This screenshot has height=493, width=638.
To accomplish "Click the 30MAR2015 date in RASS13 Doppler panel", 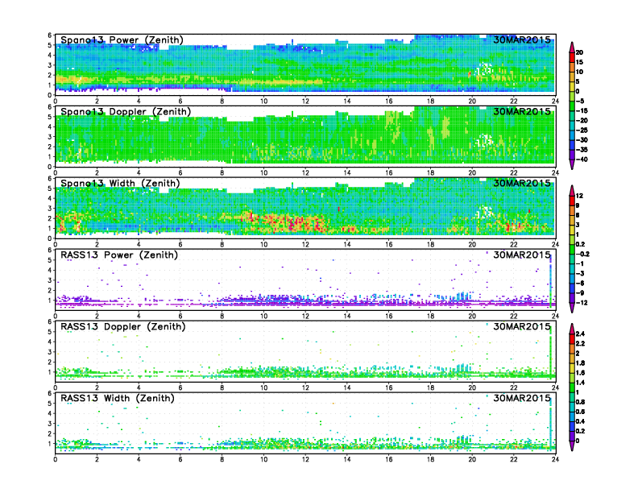I will click(x=522, y=326).
